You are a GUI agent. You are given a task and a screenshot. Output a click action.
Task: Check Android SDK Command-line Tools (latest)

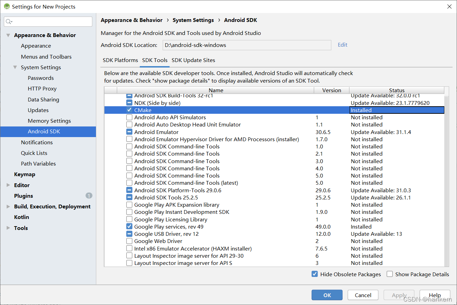point(129,183)
